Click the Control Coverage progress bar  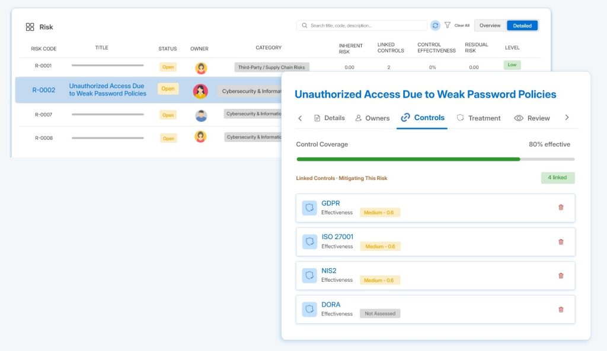(x=436, y=159)
